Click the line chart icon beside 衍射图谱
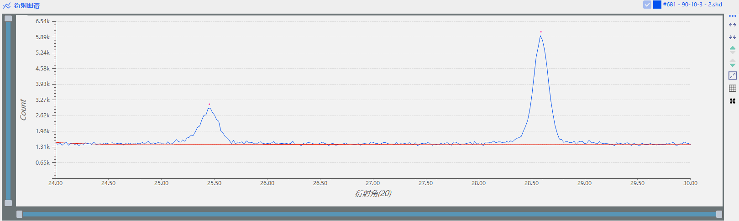Viewport: 739px width, 221px height. 7,5
